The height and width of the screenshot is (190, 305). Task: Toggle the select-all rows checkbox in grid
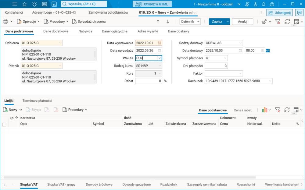[4, 125]
